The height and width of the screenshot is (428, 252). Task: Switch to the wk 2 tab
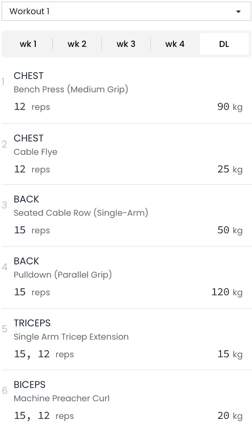[77, 44]
